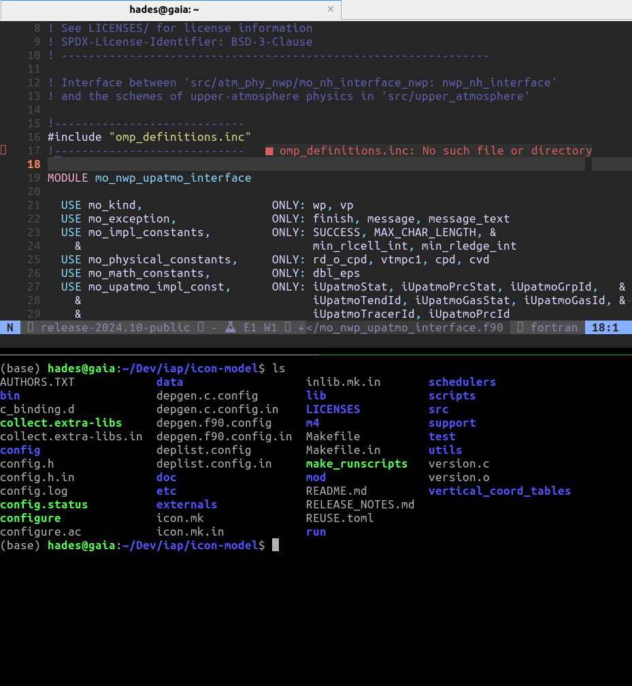Click the Normal mode indicator N

(x=10, y=327)
